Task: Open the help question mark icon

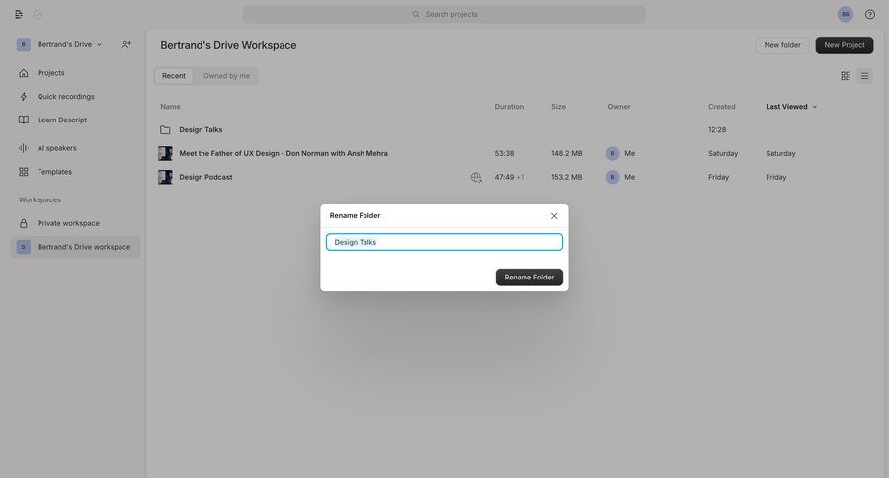Action: tap(870, 14)
